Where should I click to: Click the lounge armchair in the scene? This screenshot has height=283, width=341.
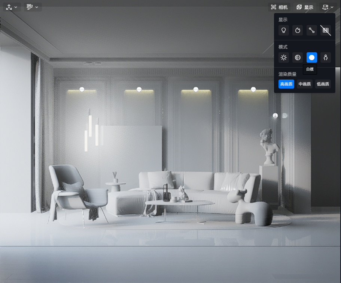click(x=78, y=195)
